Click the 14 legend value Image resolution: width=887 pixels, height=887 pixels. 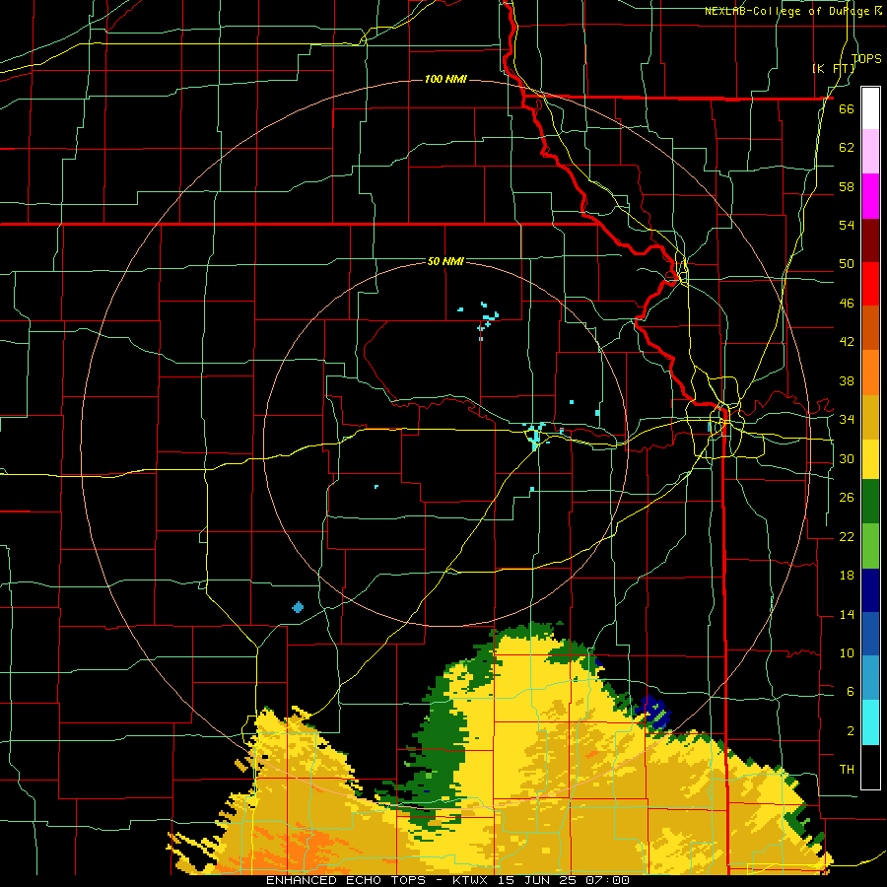tap(847, 614)
